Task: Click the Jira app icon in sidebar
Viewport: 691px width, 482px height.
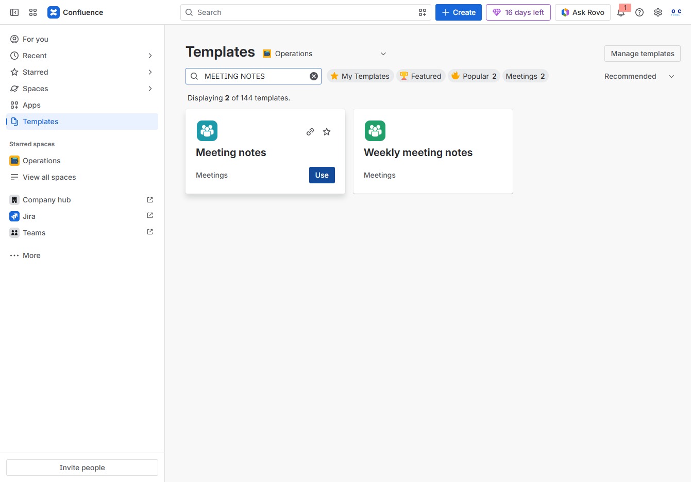Action: (14, 216)
